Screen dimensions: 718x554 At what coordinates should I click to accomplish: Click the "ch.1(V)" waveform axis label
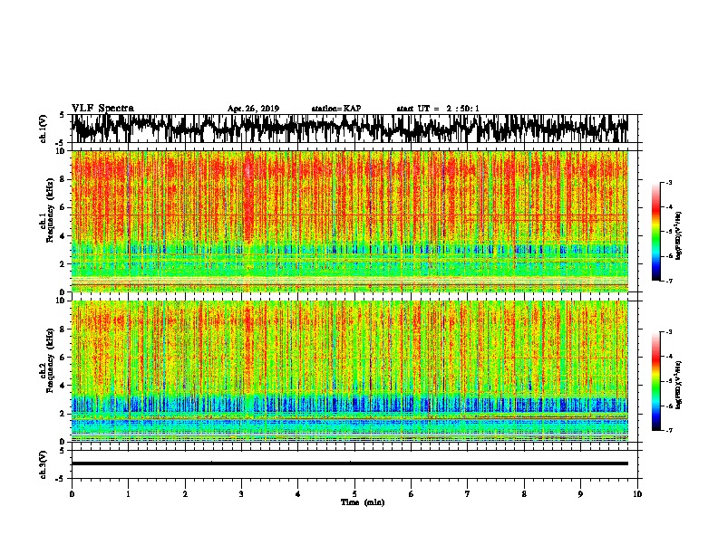pos(44,129)
